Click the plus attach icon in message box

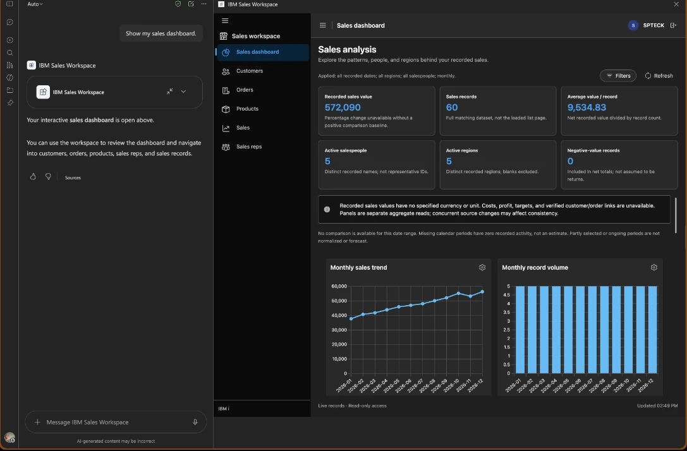37,422
